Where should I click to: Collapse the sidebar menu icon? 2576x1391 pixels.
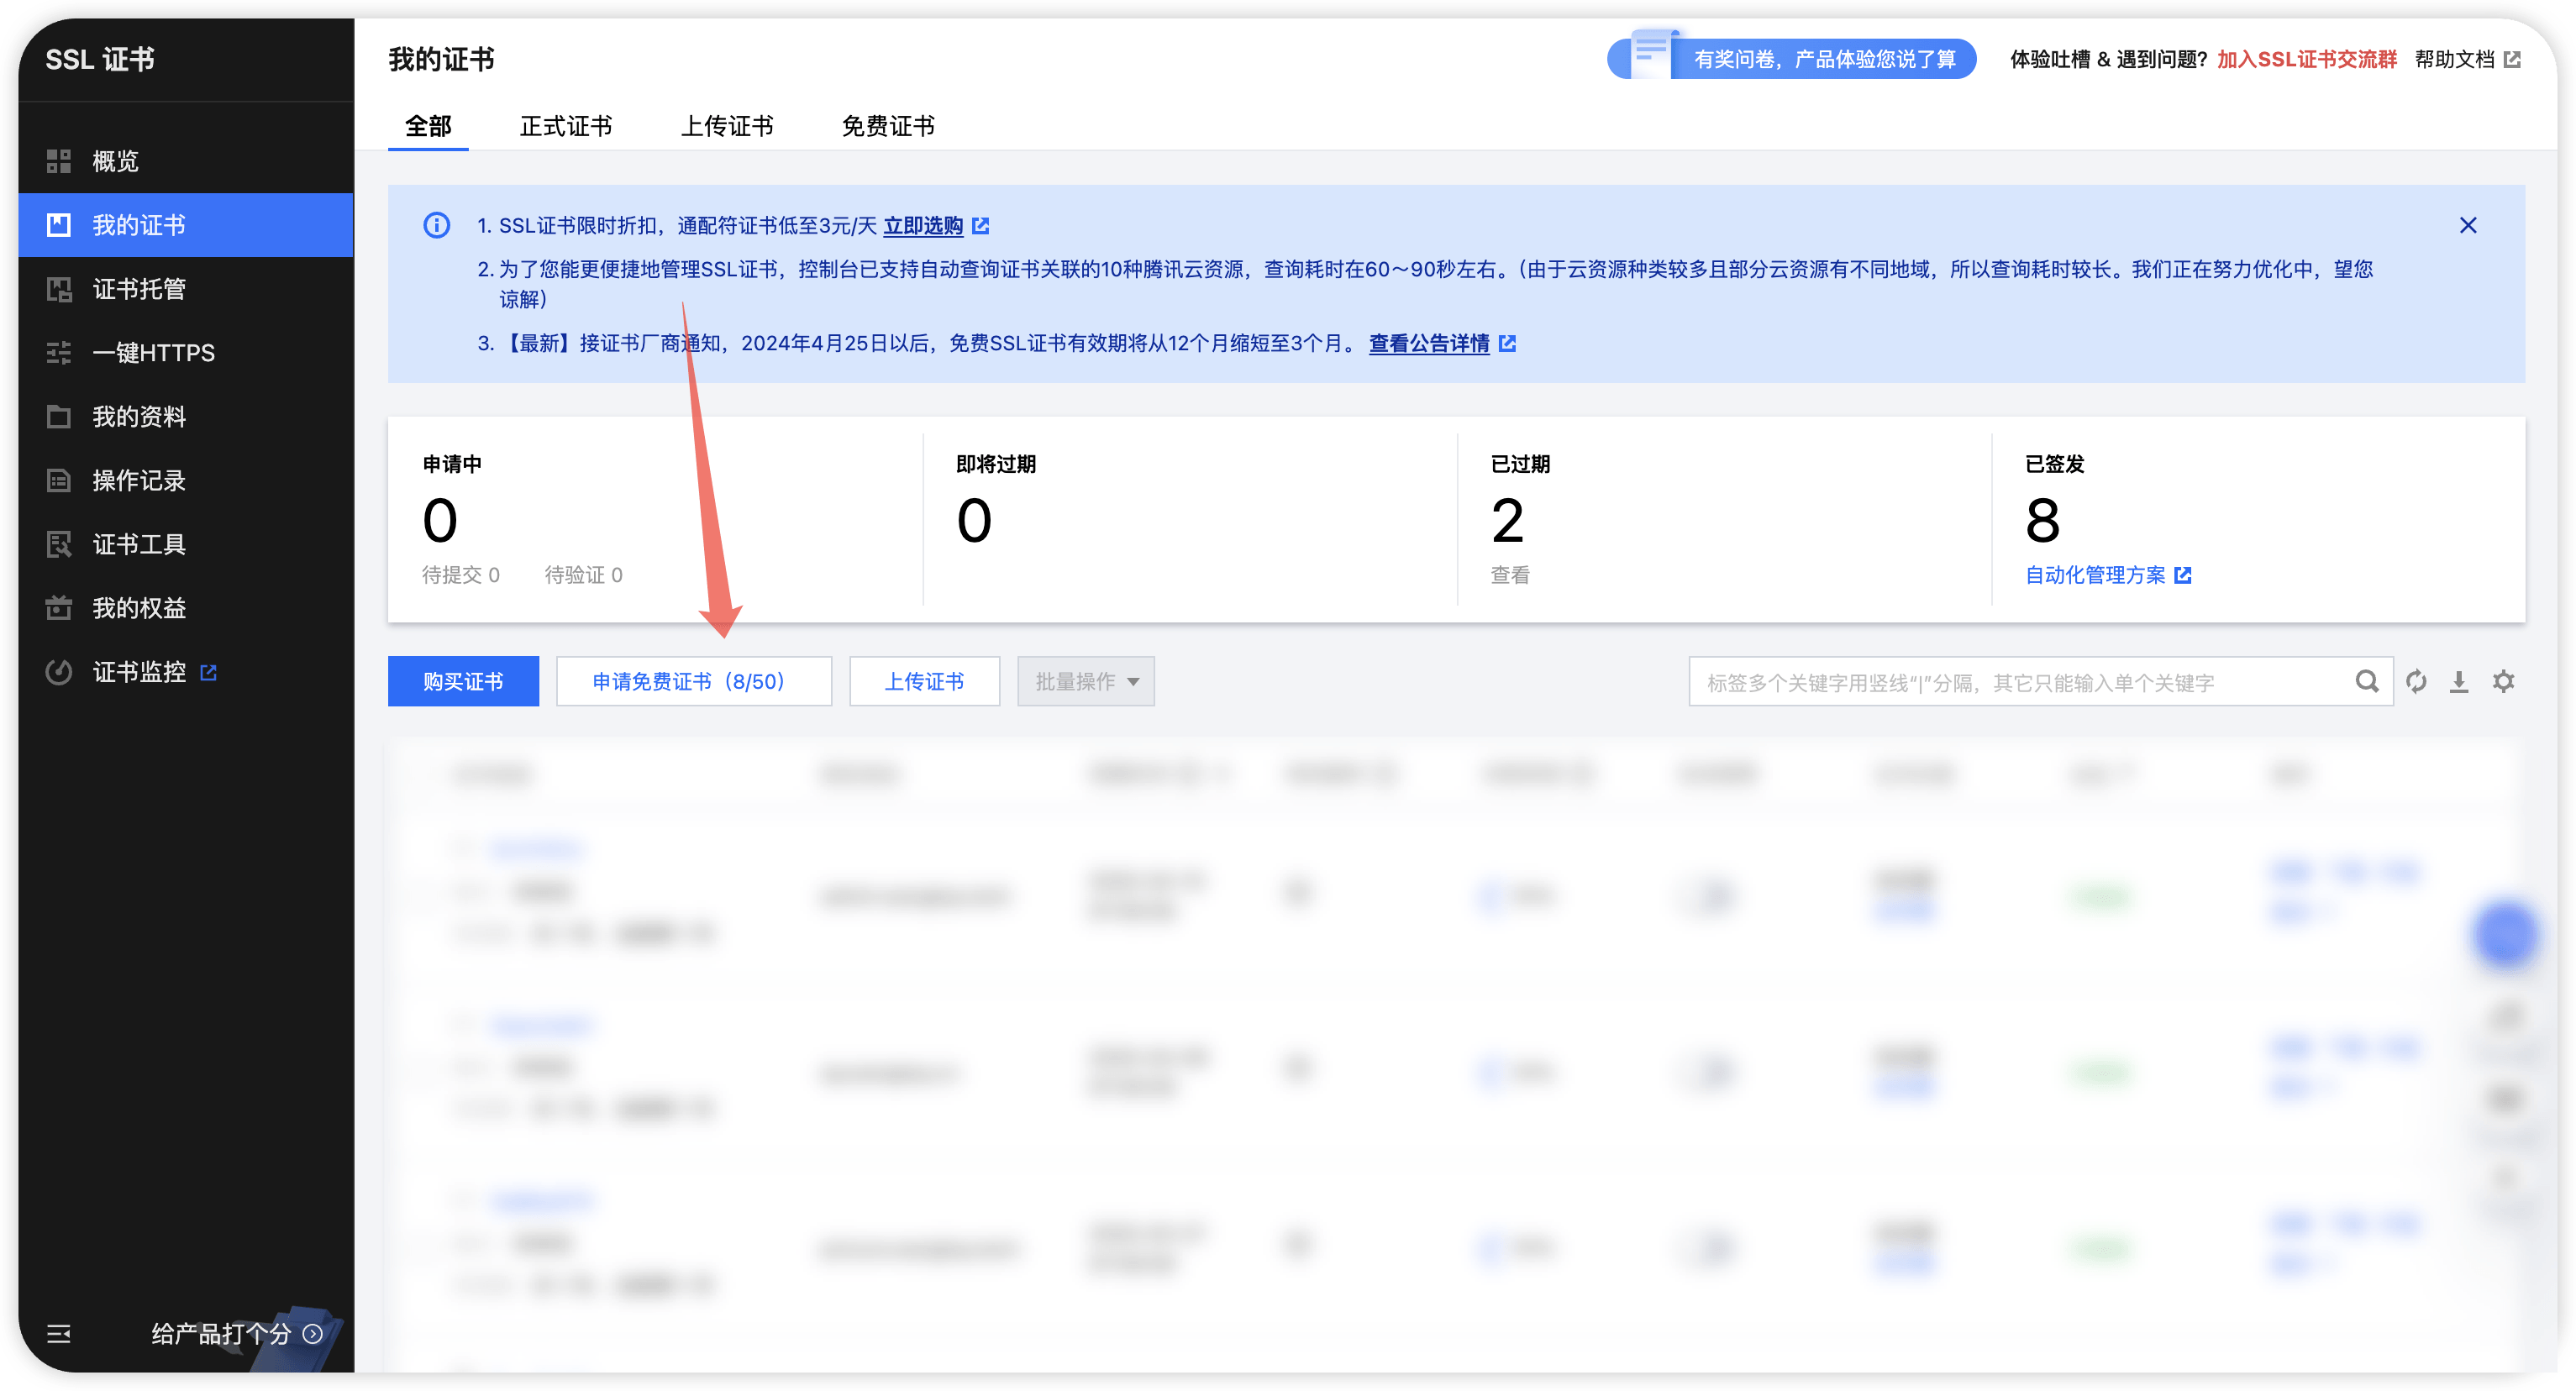click(x=58, y=1333)
